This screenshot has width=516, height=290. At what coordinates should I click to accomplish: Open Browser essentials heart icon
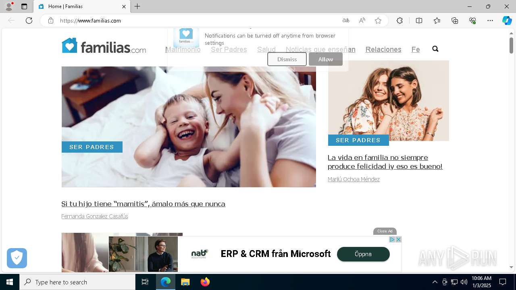pyautogui.click(x=472, y=21)
